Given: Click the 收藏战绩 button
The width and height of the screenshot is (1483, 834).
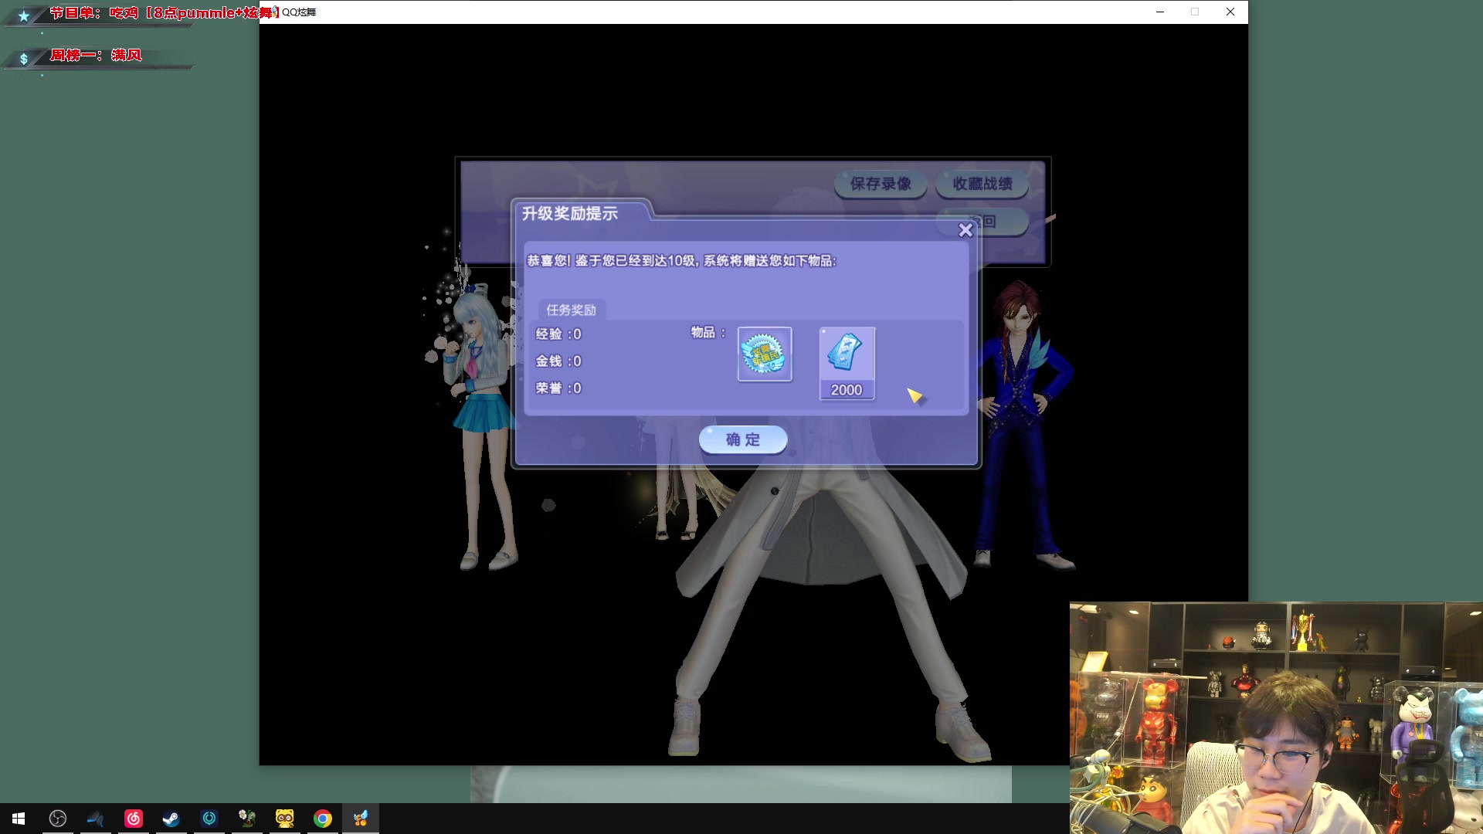Looking at the screenshot, I should [x=982, y=184].
